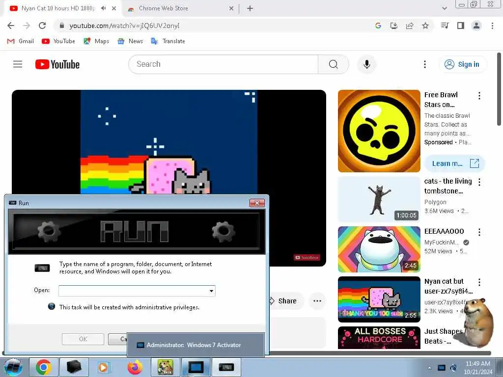Screen dimensions: 503x377
Task: Open more actions ellipsis next to Share
Action: click(x=317, y=301)
